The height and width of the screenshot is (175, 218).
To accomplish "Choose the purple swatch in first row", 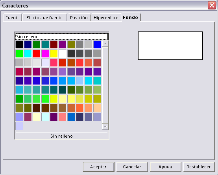I will coord(63,44).
